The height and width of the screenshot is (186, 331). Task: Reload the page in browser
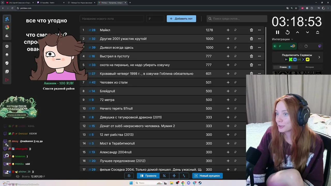[x=13, y=8]
